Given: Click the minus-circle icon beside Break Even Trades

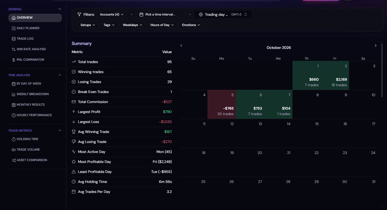Looking at the screenshot, I should tap(74, 92).
